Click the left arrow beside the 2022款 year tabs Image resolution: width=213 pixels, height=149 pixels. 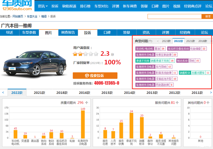(3, 93)
